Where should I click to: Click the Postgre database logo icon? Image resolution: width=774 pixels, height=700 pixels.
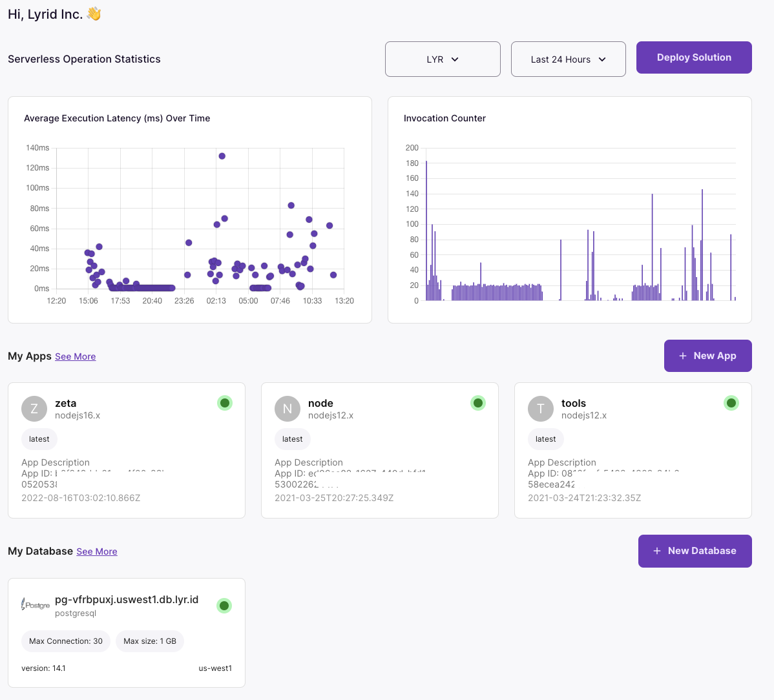point(36,605)
